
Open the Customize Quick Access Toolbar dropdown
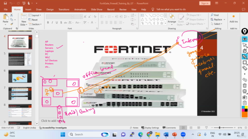36,3
